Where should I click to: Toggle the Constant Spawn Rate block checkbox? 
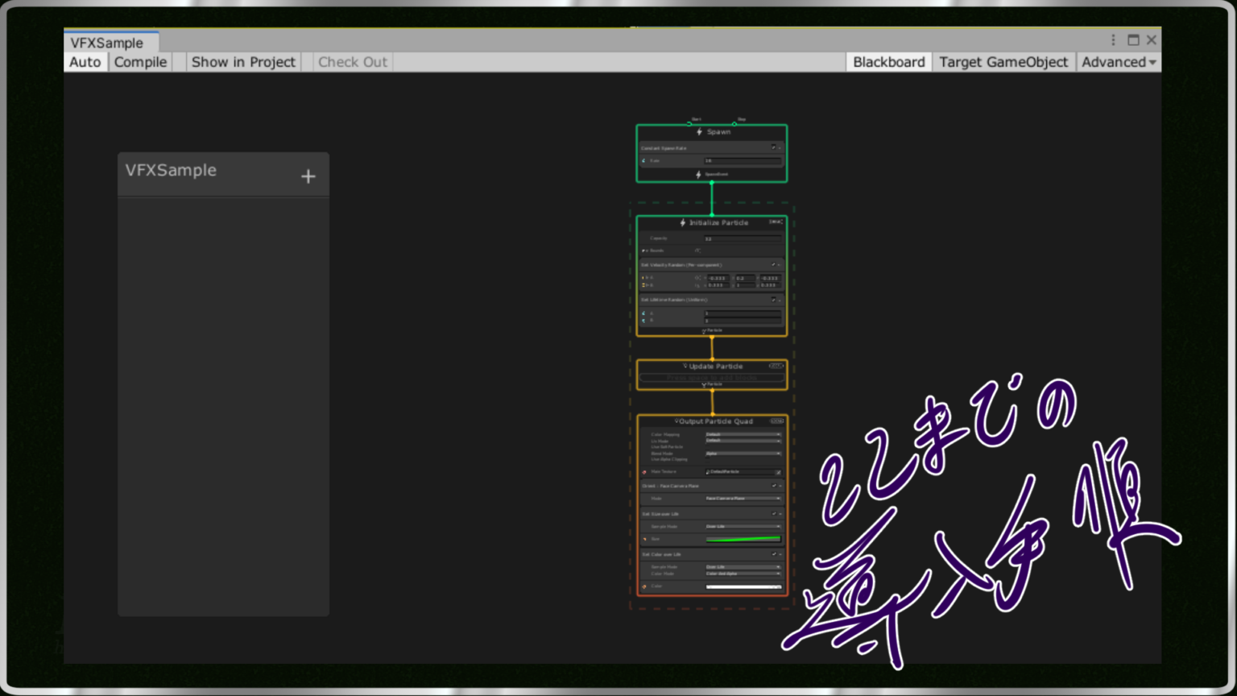pyautogui.click(x=773, y=148)
